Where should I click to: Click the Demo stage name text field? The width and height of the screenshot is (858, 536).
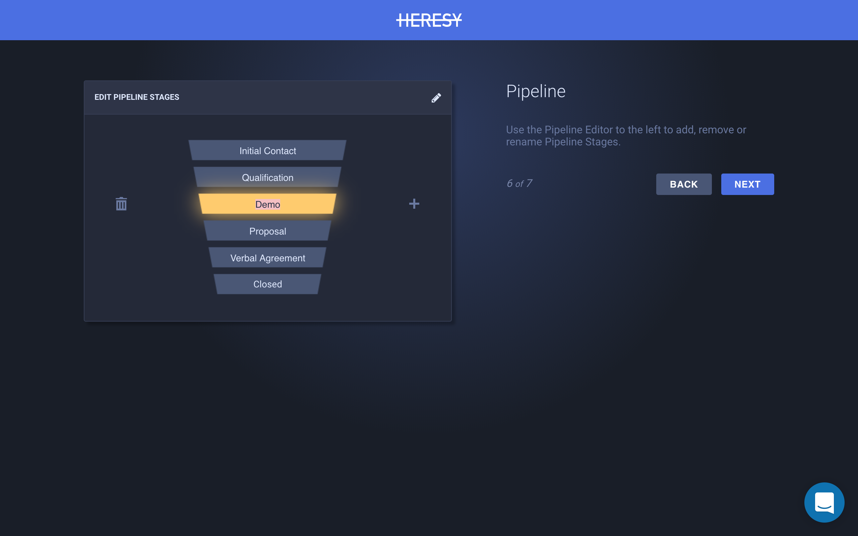(268, 205)
